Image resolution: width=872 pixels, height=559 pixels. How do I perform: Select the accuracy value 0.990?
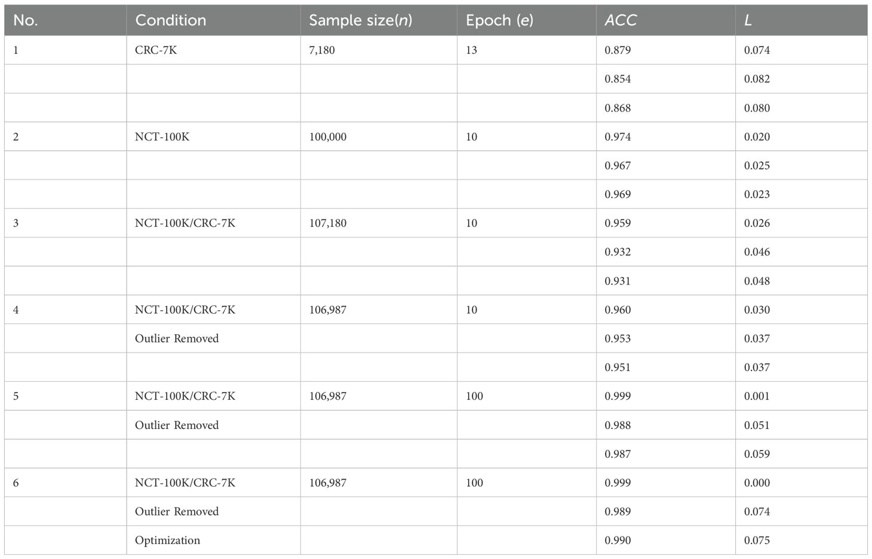(x=618, y=541)
